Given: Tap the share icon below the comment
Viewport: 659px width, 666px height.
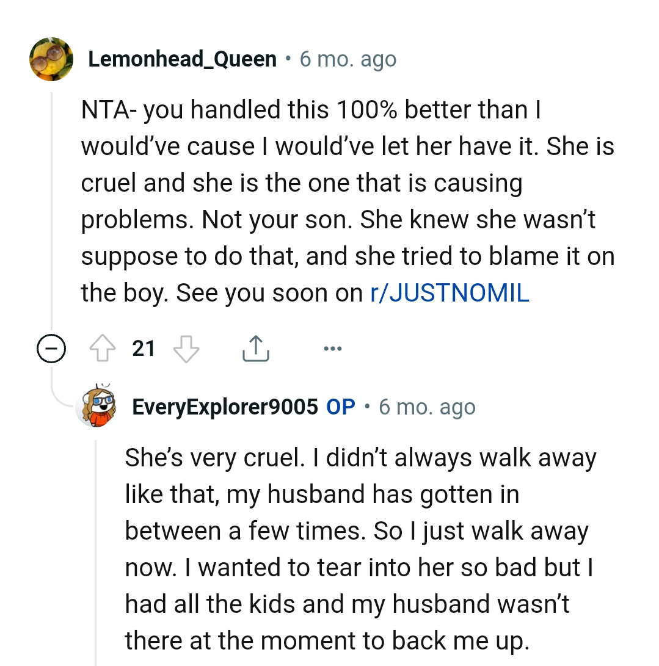Looking at the screenshot, I should click(x=255, y=349).
